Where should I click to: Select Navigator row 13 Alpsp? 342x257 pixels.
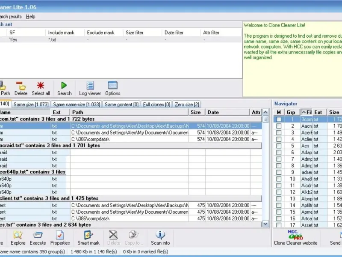pyautogui.click(x=307, y=199)
